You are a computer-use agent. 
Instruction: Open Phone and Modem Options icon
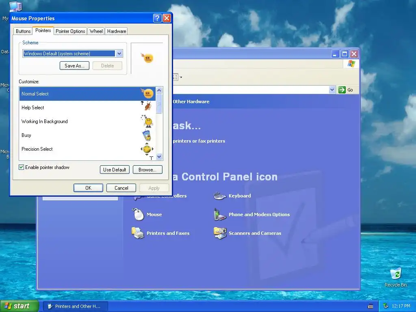[x=220, y=214]
